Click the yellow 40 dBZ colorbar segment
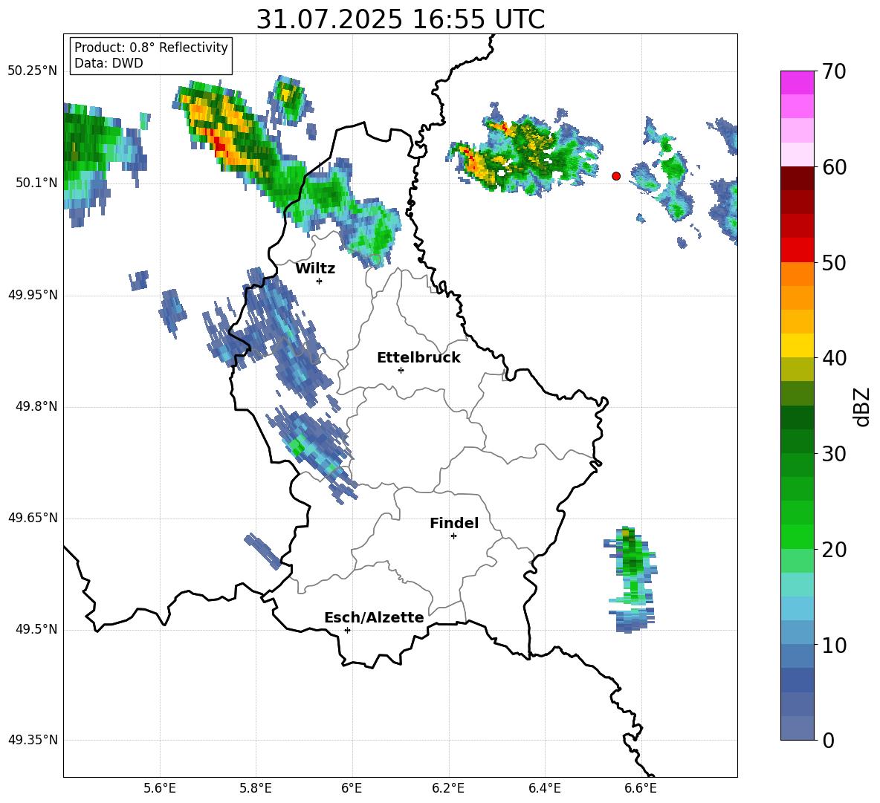This screenshot has width=880, height=803. tap(797, 345)
